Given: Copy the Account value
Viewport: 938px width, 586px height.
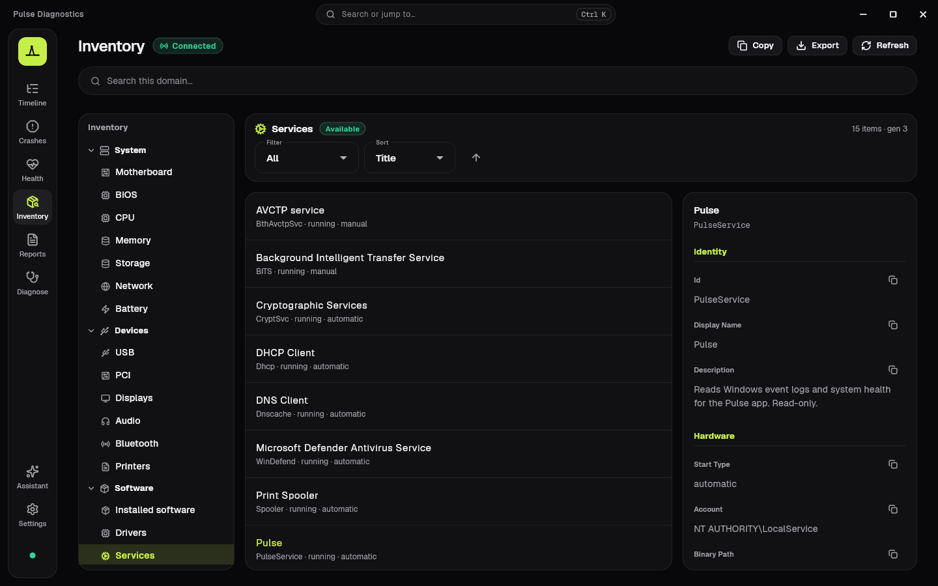Looking at the screenshot, I should (893, 509).
